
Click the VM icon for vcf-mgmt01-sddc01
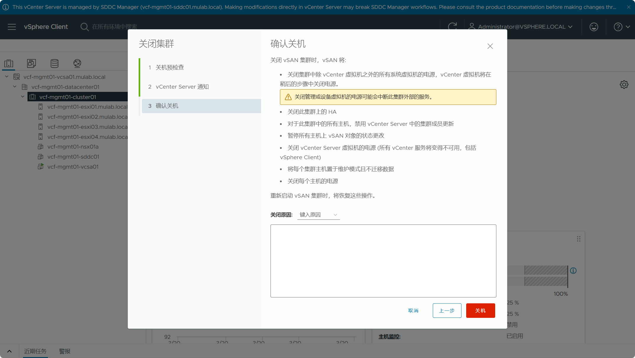pyautogui.click(x=41, y=157)
